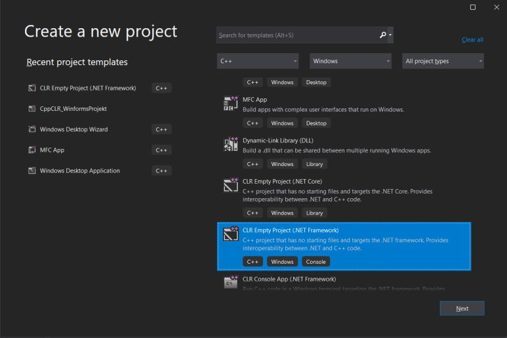Click the Next button
This screenshot has width=507, height=338.
(462, 308)
